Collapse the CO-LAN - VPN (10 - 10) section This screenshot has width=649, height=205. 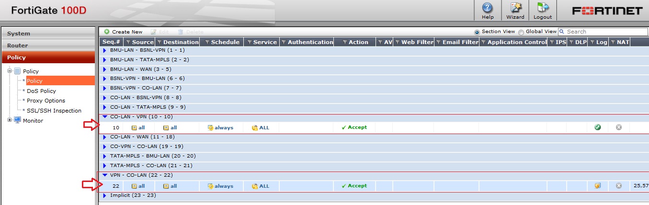coord(104,117)
